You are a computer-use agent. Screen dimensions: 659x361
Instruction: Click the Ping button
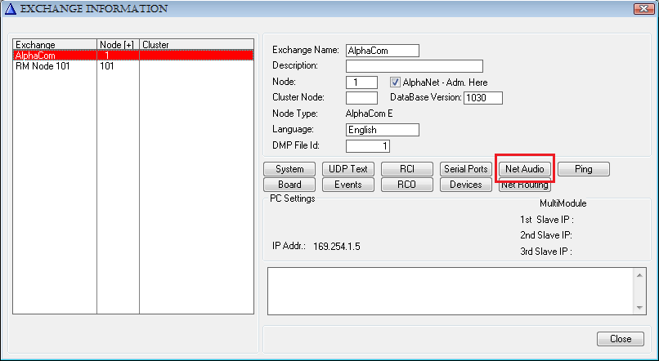coord(583,169)
